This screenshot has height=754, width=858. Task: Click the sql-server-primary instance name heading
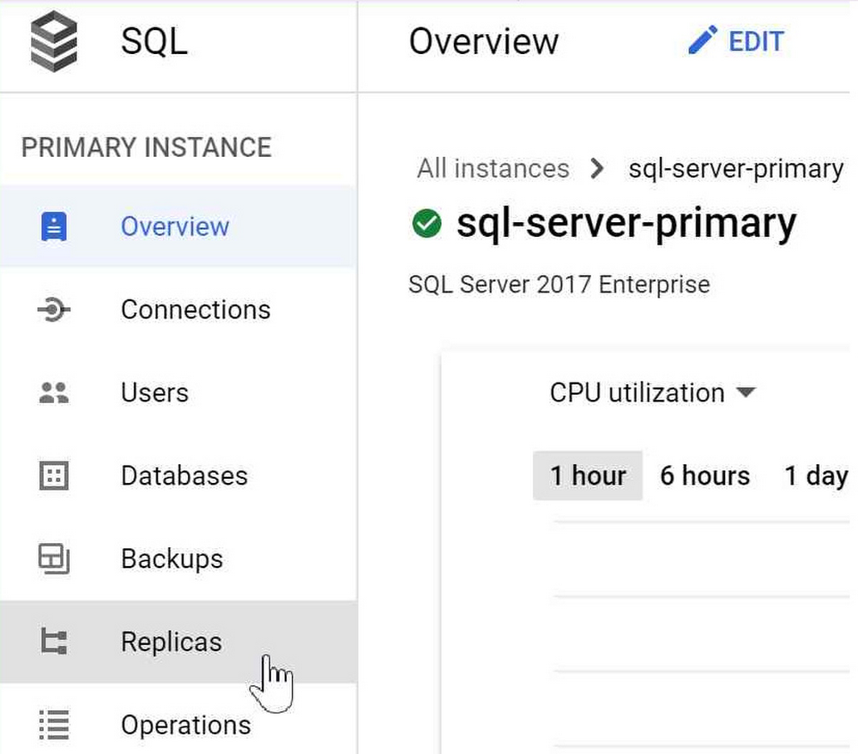click(x=626, y=225)
